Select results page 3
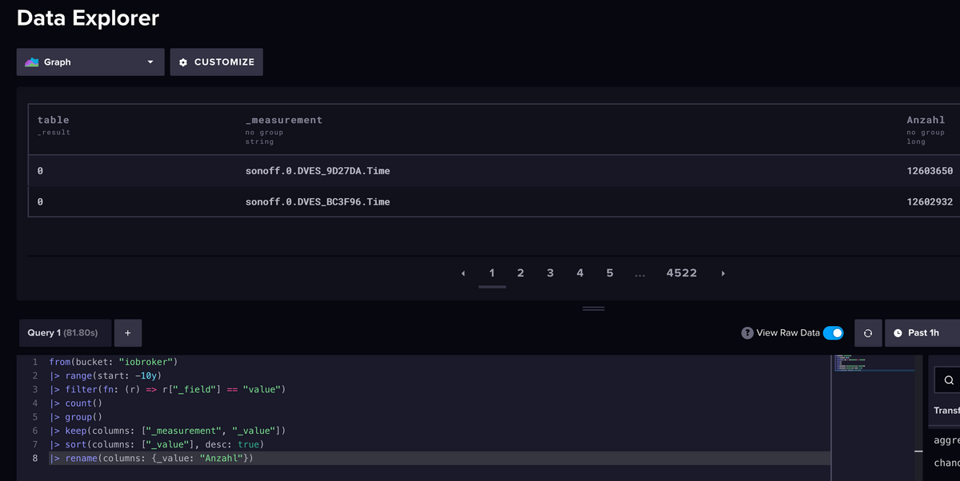Viewport: 960px width, 481px height. [x=550, y=273]
